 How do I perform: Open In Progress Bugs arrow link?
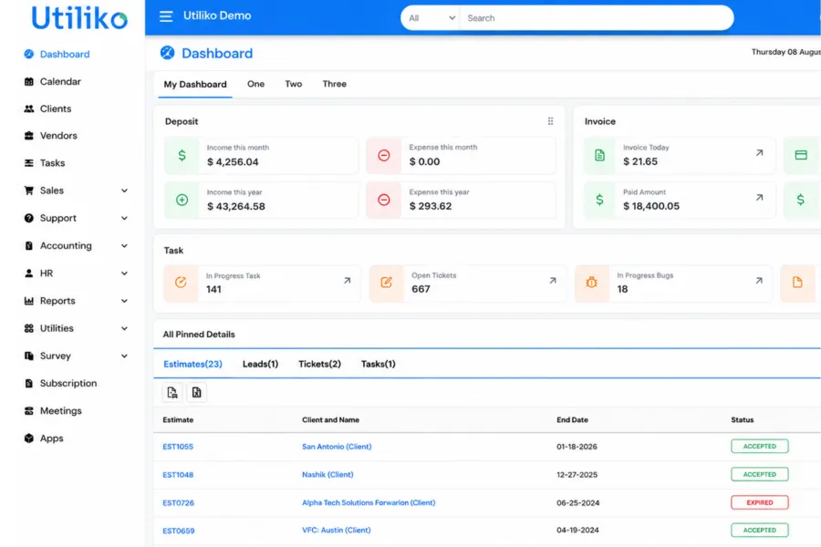point(759,281)
